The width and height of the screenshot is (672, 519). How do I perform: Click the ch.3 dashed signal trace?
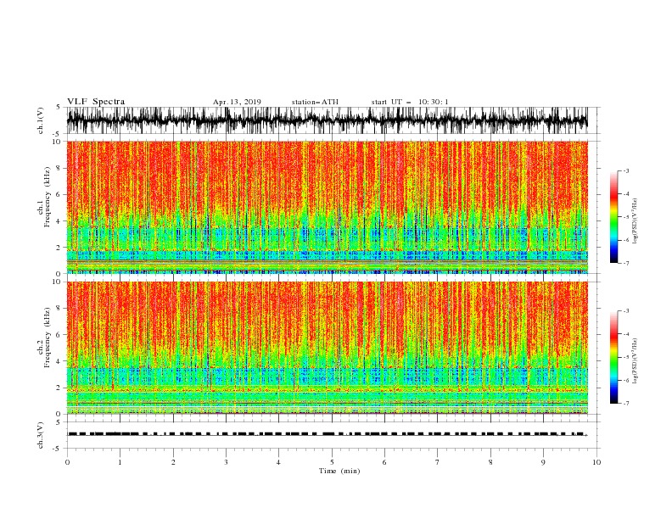(327, 434)
